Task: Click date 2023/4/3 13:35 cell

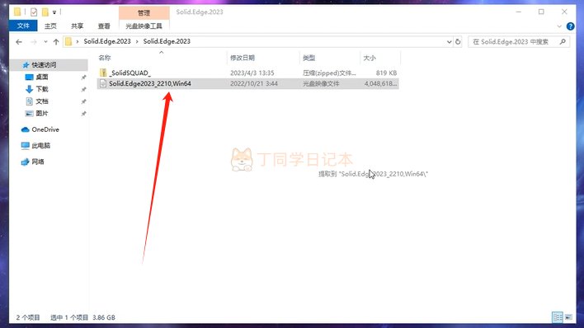Action: coord(252,73)
